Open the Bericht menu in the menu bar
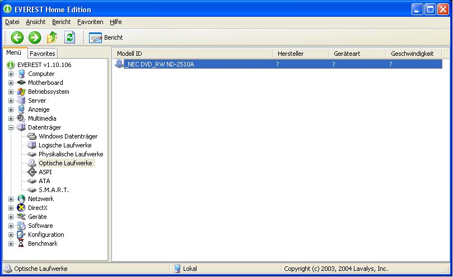The image size is (453, 277). [61, 22]
